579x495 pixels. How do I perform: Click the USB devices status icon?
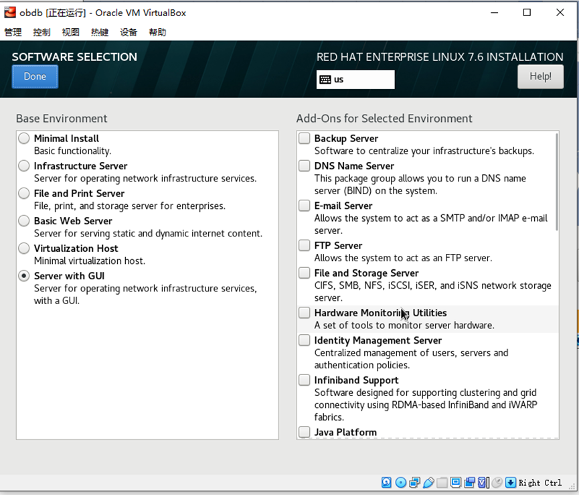[x=428, y=482]
